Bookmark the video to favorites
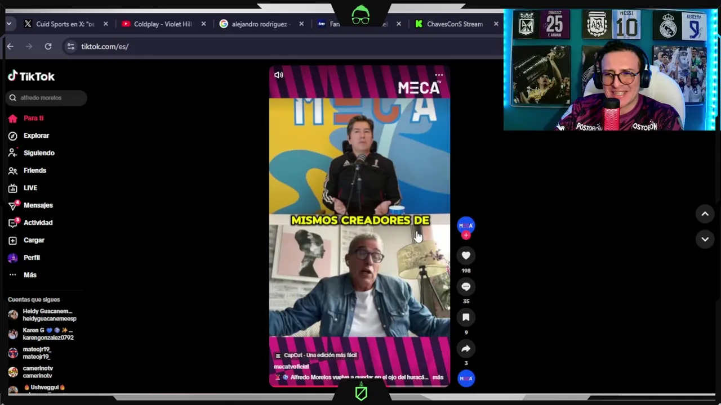 (466, 318)
